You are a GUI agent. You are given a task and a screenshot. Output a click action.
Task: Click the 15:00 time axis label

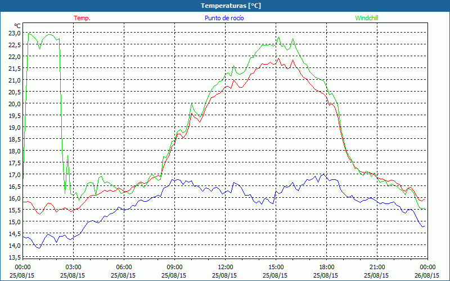coord(276,268)
